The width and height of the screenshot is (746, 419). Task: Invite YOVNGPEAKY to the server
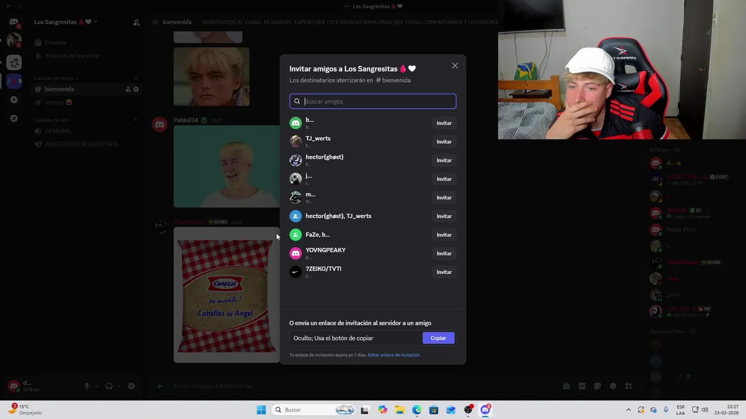pyautogui.click(x=444, y=253)
